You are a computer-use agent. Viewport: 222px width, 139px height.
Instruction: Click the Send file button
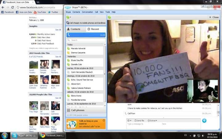click(x=139, y=120)
